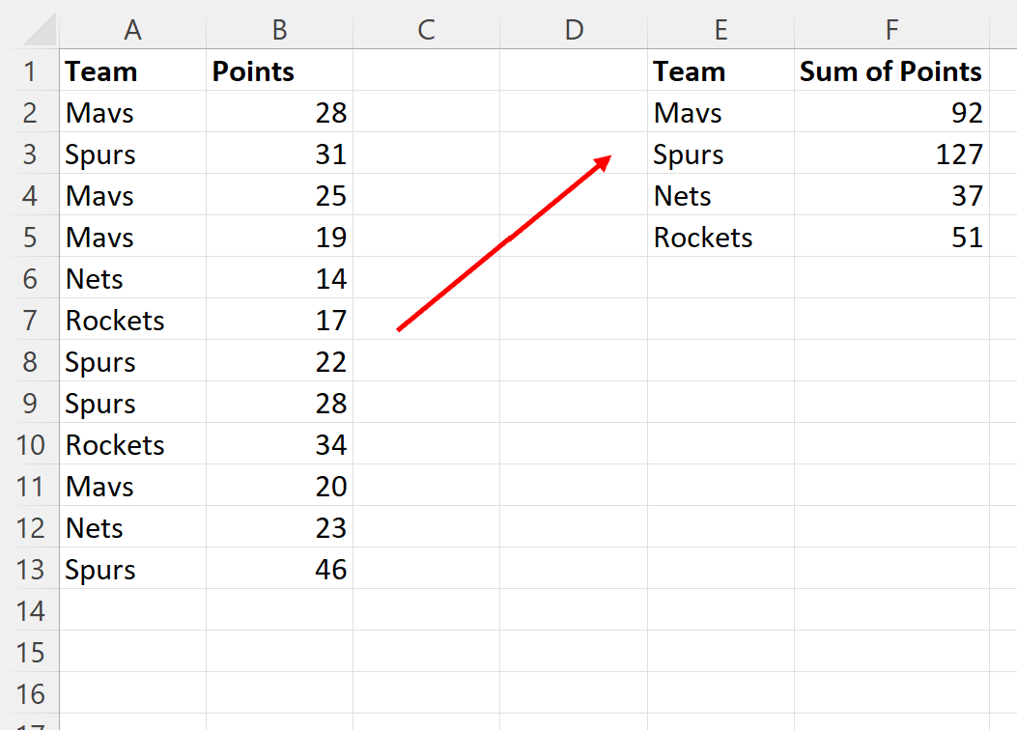Select column header B

click(x=279, y=30)
